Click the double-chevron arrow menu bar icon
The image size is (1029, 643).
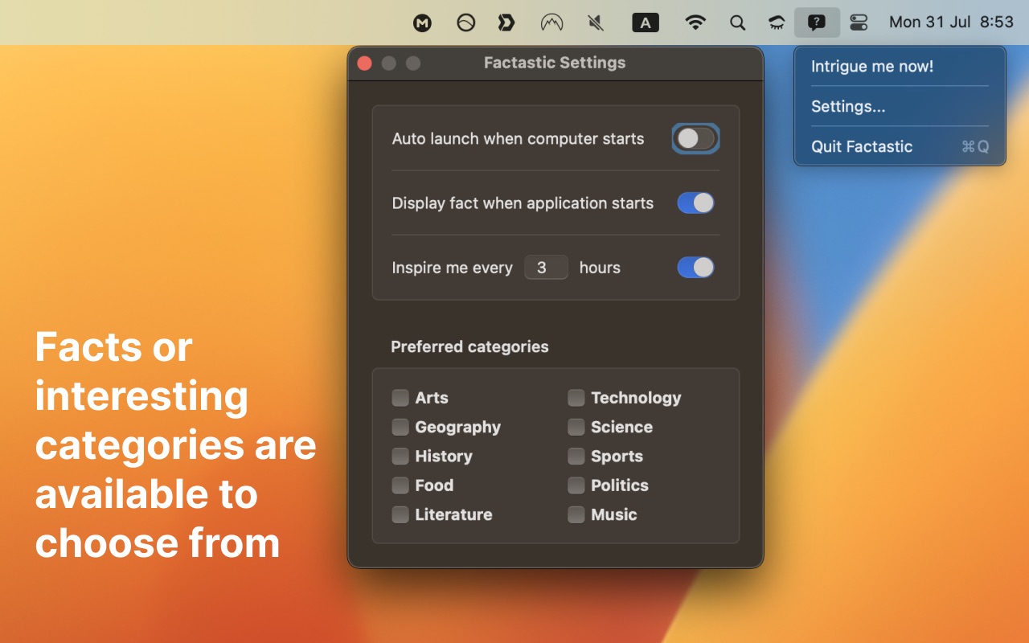pyautogui.click(x=506, y=23)
